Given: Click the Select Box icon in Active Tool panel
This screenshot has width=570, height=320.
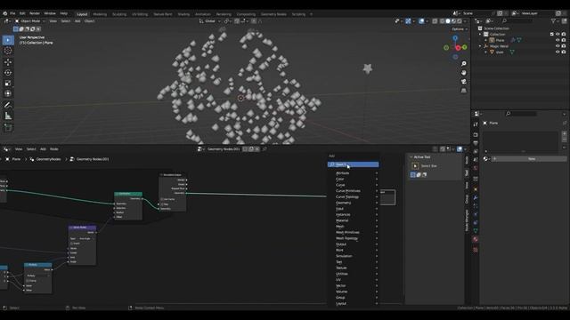Looking at the screenshot, I should 415,166.
